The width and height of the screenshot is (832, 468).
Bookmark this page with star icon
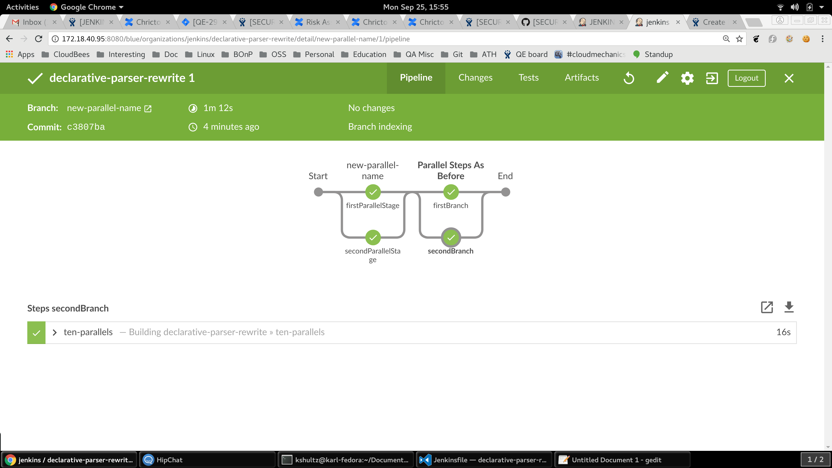click(739, 39)
